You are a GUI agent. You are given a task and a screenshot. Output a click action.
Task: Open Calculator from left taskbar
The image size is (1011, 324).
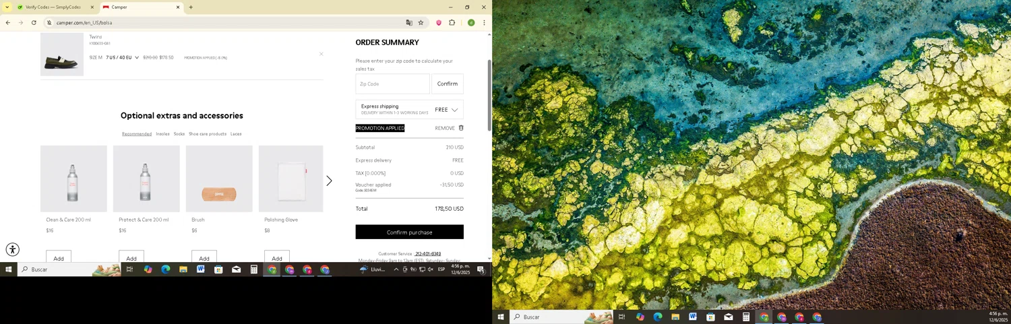tap(253, 269)
